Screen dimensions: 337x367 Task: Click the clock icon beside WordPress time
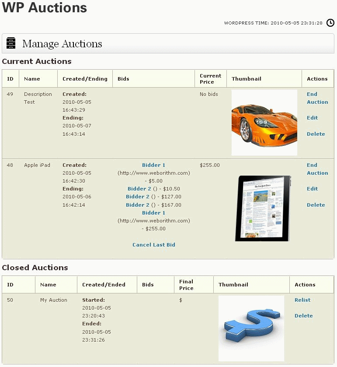[x=330, y=23]
